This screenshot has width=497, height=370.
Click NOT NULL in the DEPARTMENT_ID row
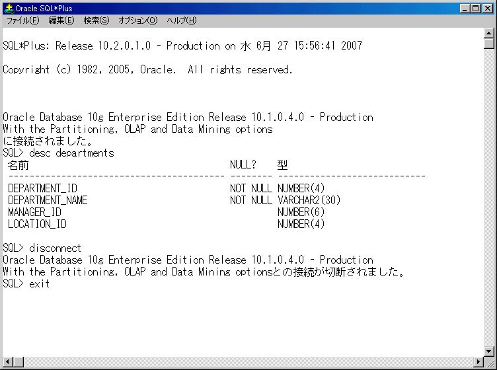[x=251, y=188]
